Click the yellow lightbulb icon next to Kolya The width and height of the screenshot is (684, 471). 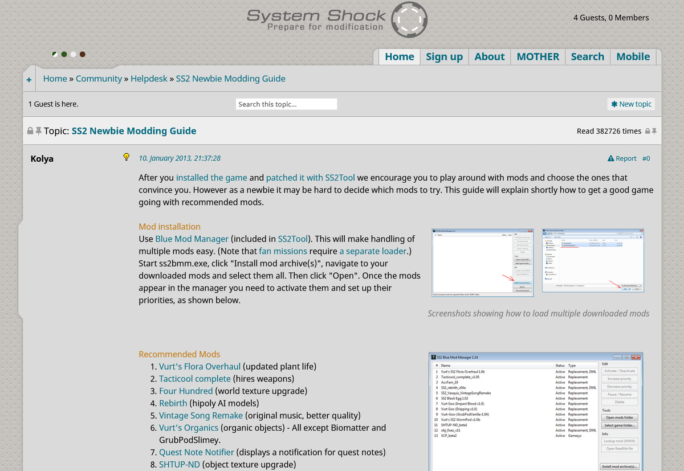[127, 157]
